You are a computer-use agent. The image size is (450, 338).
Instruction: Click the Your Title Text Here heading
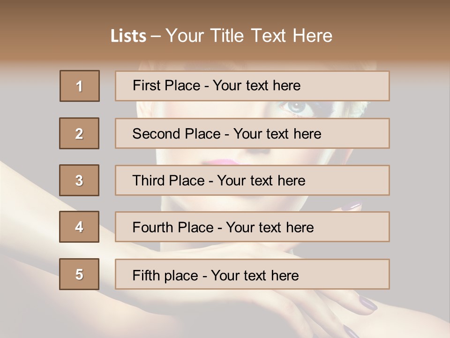pos(249,36)
